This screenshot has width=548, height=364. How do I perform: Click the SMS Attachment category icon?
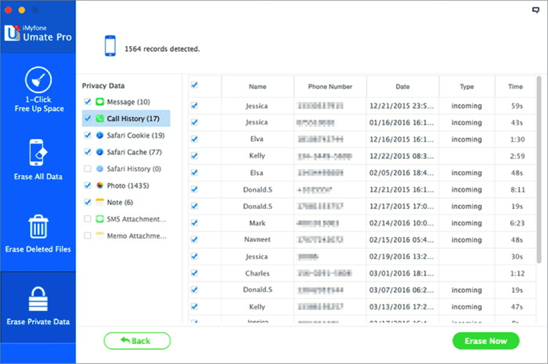(99, 219)
